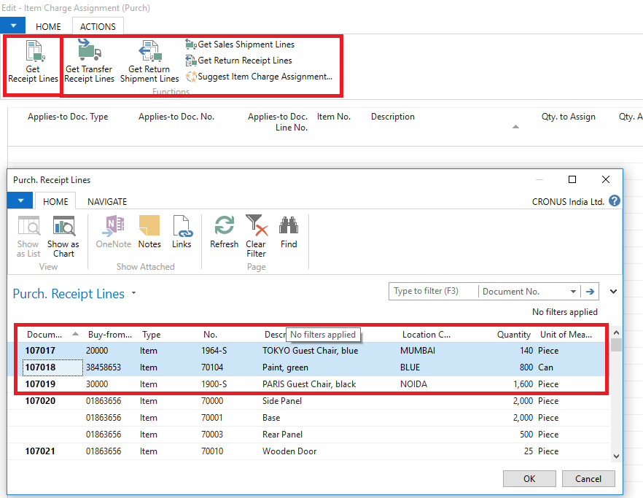Select receipt line document 107020
Image resolution: width=643 pixels, height=498 pixels.
click(x=40, y=401)
